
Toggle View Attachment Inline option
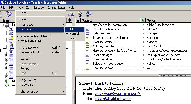point(40,36)
